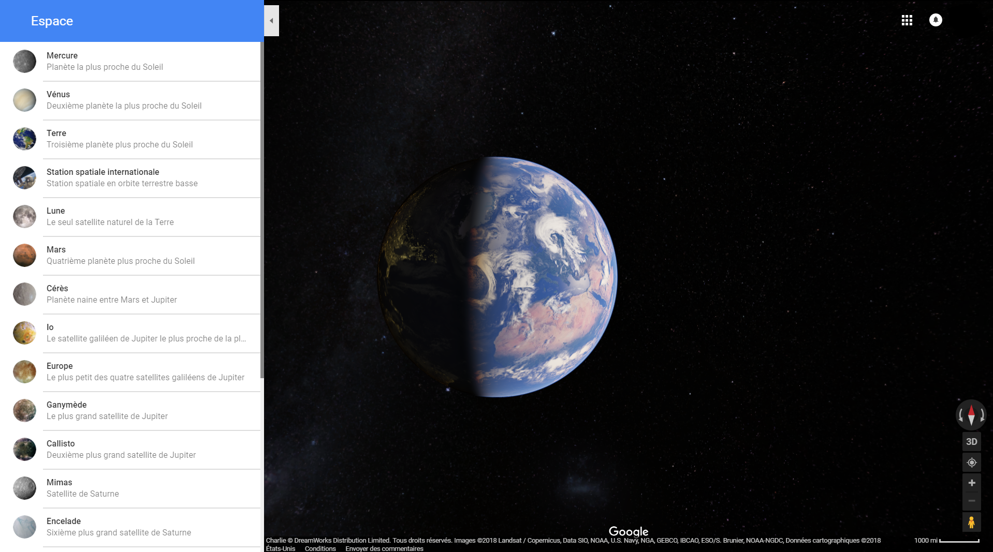The width and height of the screenshot is (993, 552).
Task: Open the Conditions link
Action: point(320,548)
